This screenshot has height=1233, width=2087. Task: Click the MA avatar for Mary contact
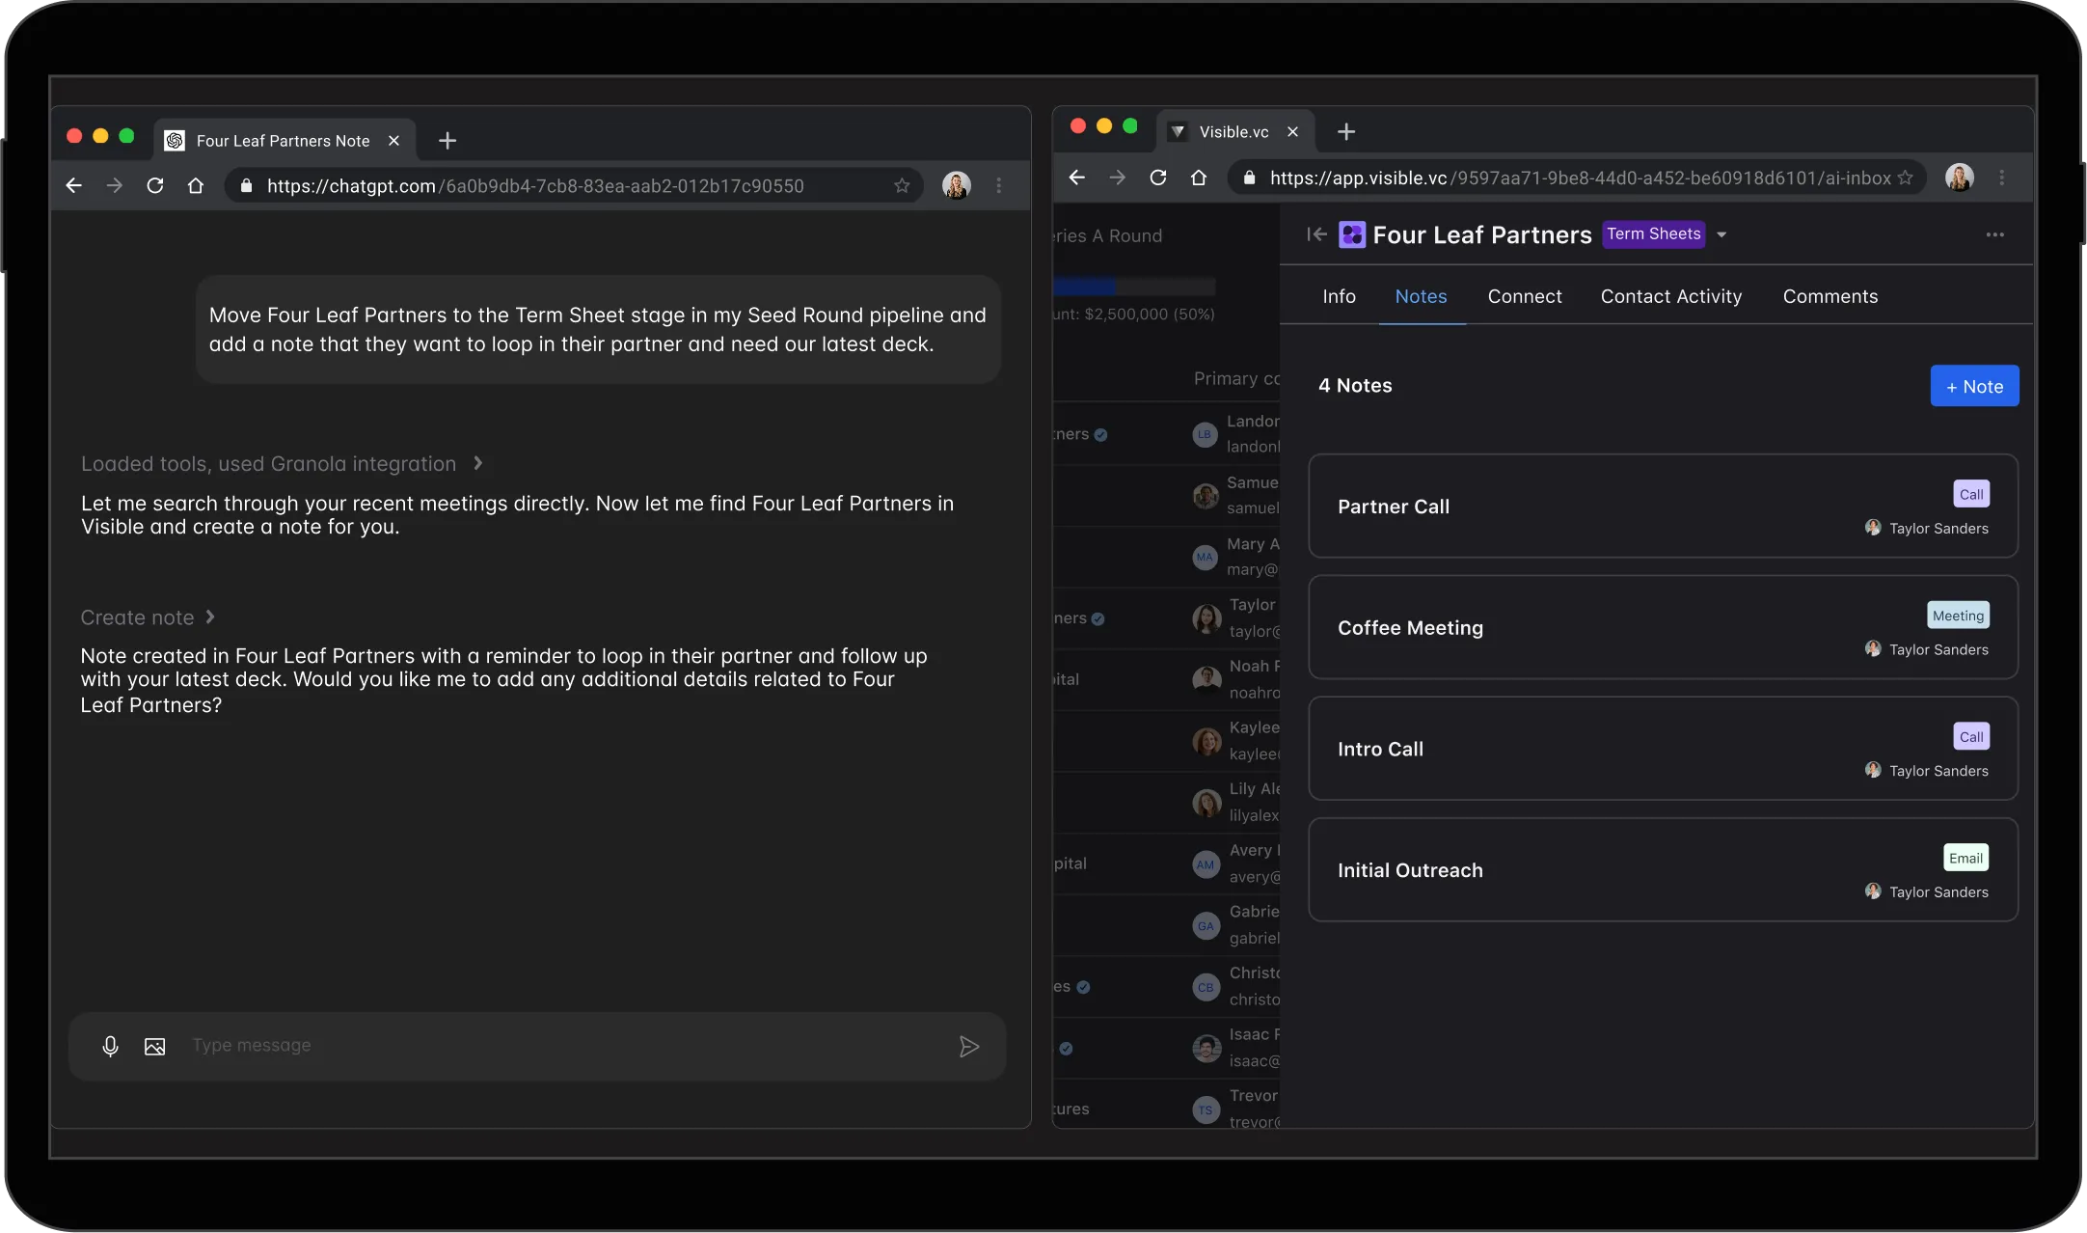tap(1205, 557)
